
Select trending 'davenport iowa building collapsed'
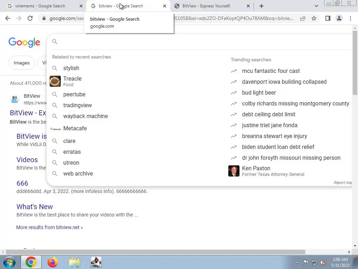coord(284,82)
